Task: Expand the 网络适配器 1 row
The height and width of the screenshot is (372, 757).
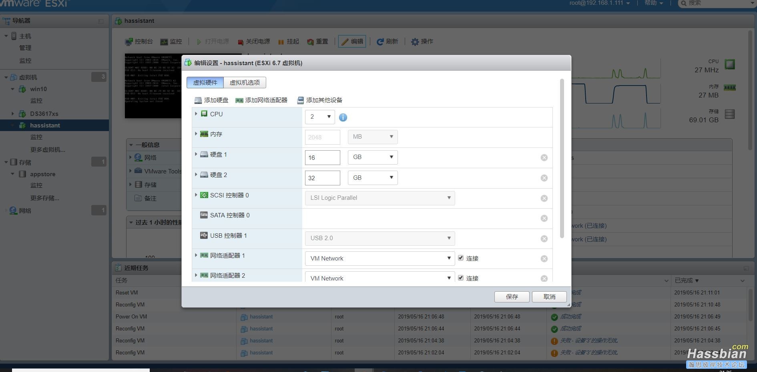Action: 196,255
